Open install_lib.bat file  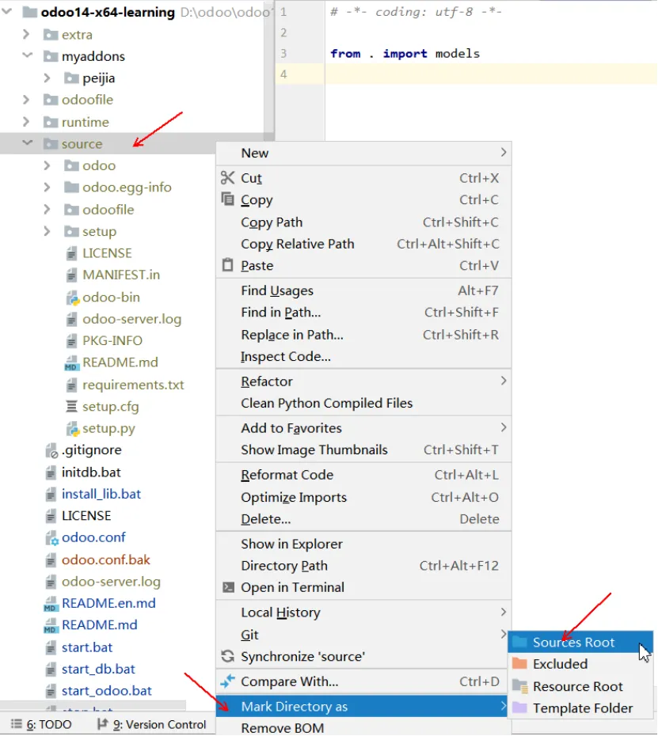(101, 494)
